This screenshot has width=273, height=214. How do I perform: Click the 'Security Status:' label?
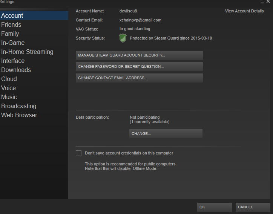point(90,38)
